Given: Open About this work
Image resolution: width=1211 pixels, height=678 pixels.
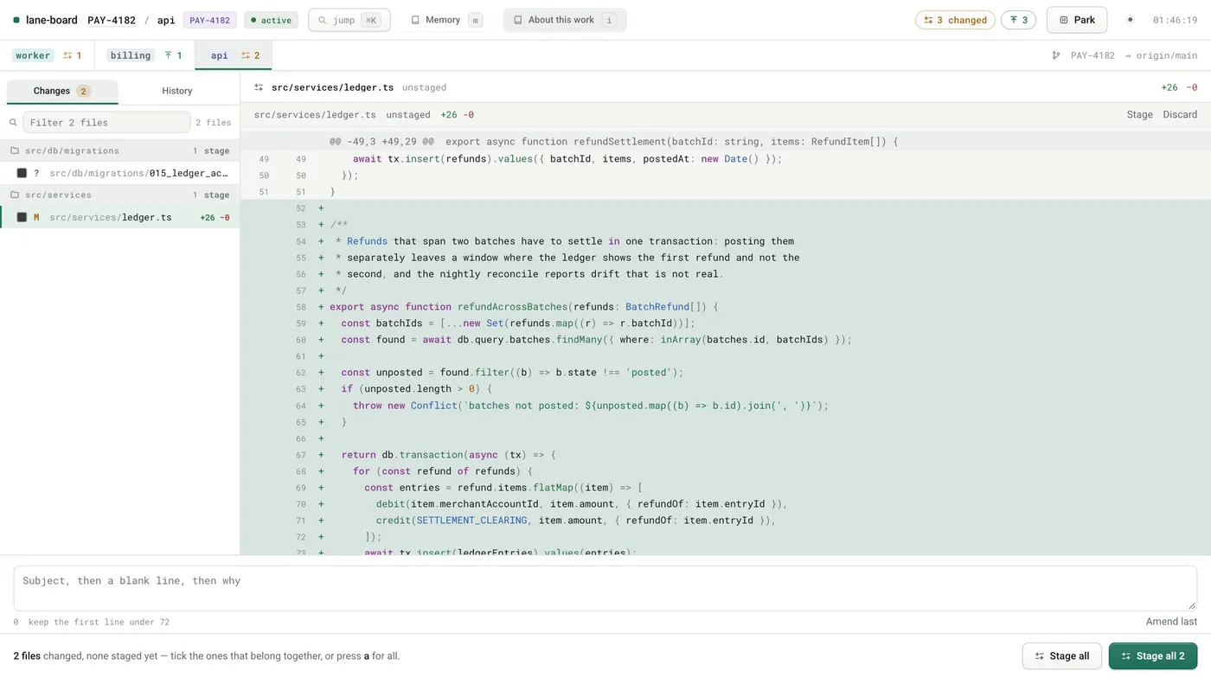Looking at the screenshot, I should pyautogui.click(x=565, y=20).
